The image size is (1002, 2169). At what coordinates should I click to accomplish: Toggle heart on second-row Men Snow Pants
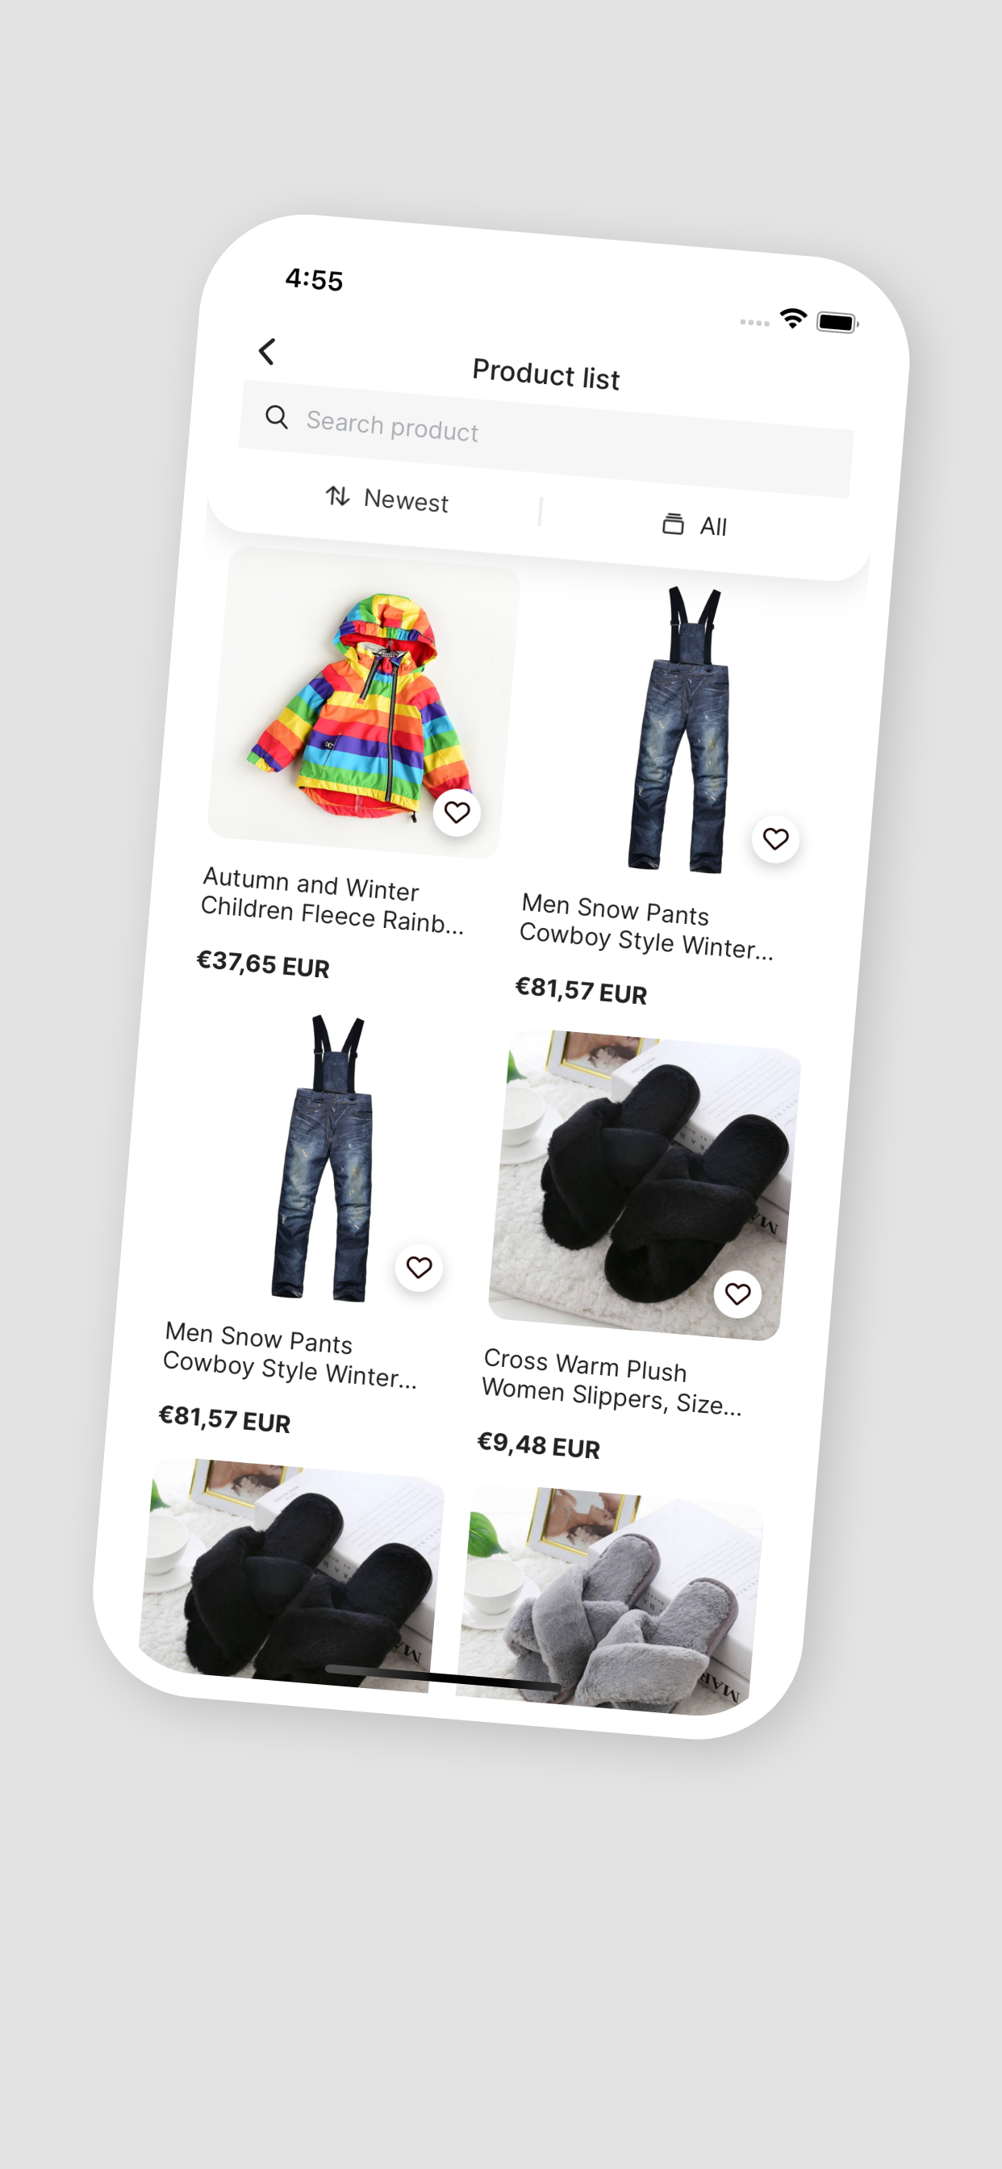pos(420,1267)
